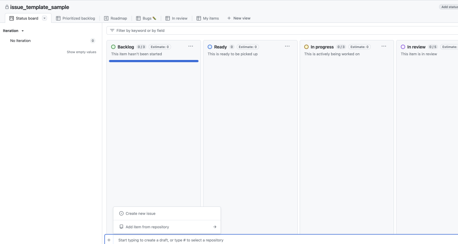Click the In review purple status circle
The width and height of the screenshot is (458, 244).
(403, 47)
